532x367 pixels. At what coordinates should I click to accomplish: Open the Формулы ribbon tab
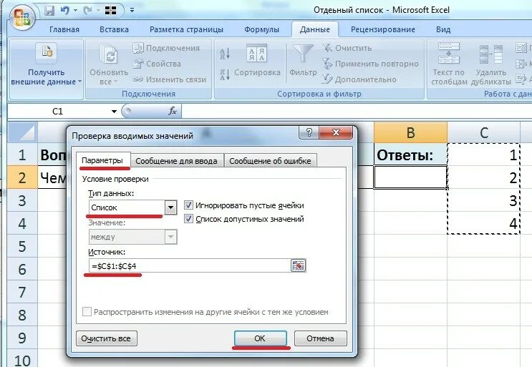tap(261, 29)
